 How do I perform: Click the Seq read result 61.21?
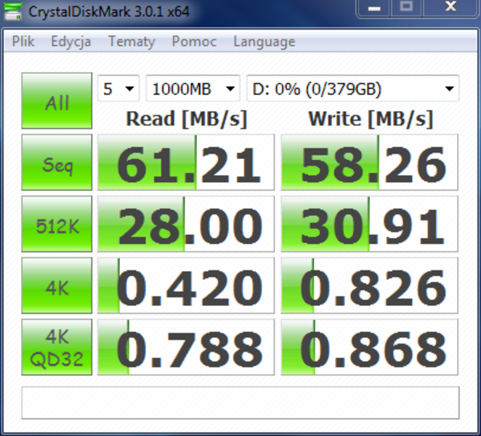186,162
